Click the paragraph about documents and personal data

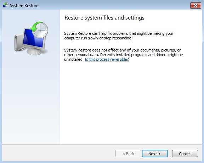(x=124, y=55)
